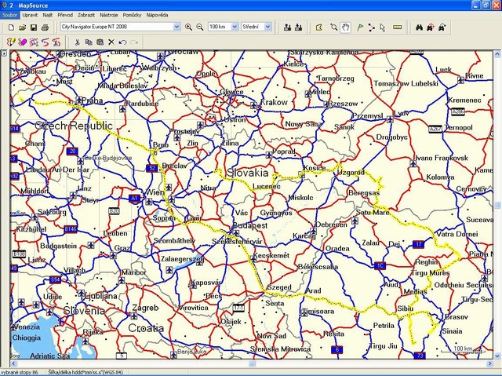
Task: Open the Nápověda menu
Action: click(157, 15)
